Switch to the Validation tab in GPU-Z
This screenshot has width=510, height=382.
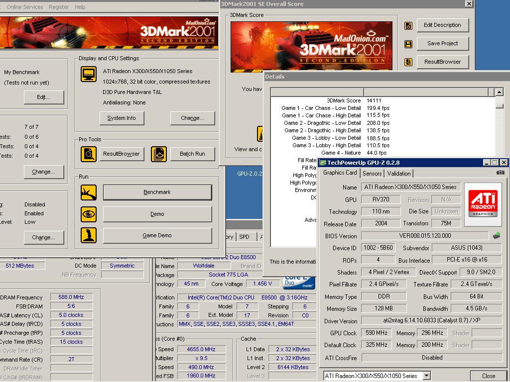coord(399,174)
